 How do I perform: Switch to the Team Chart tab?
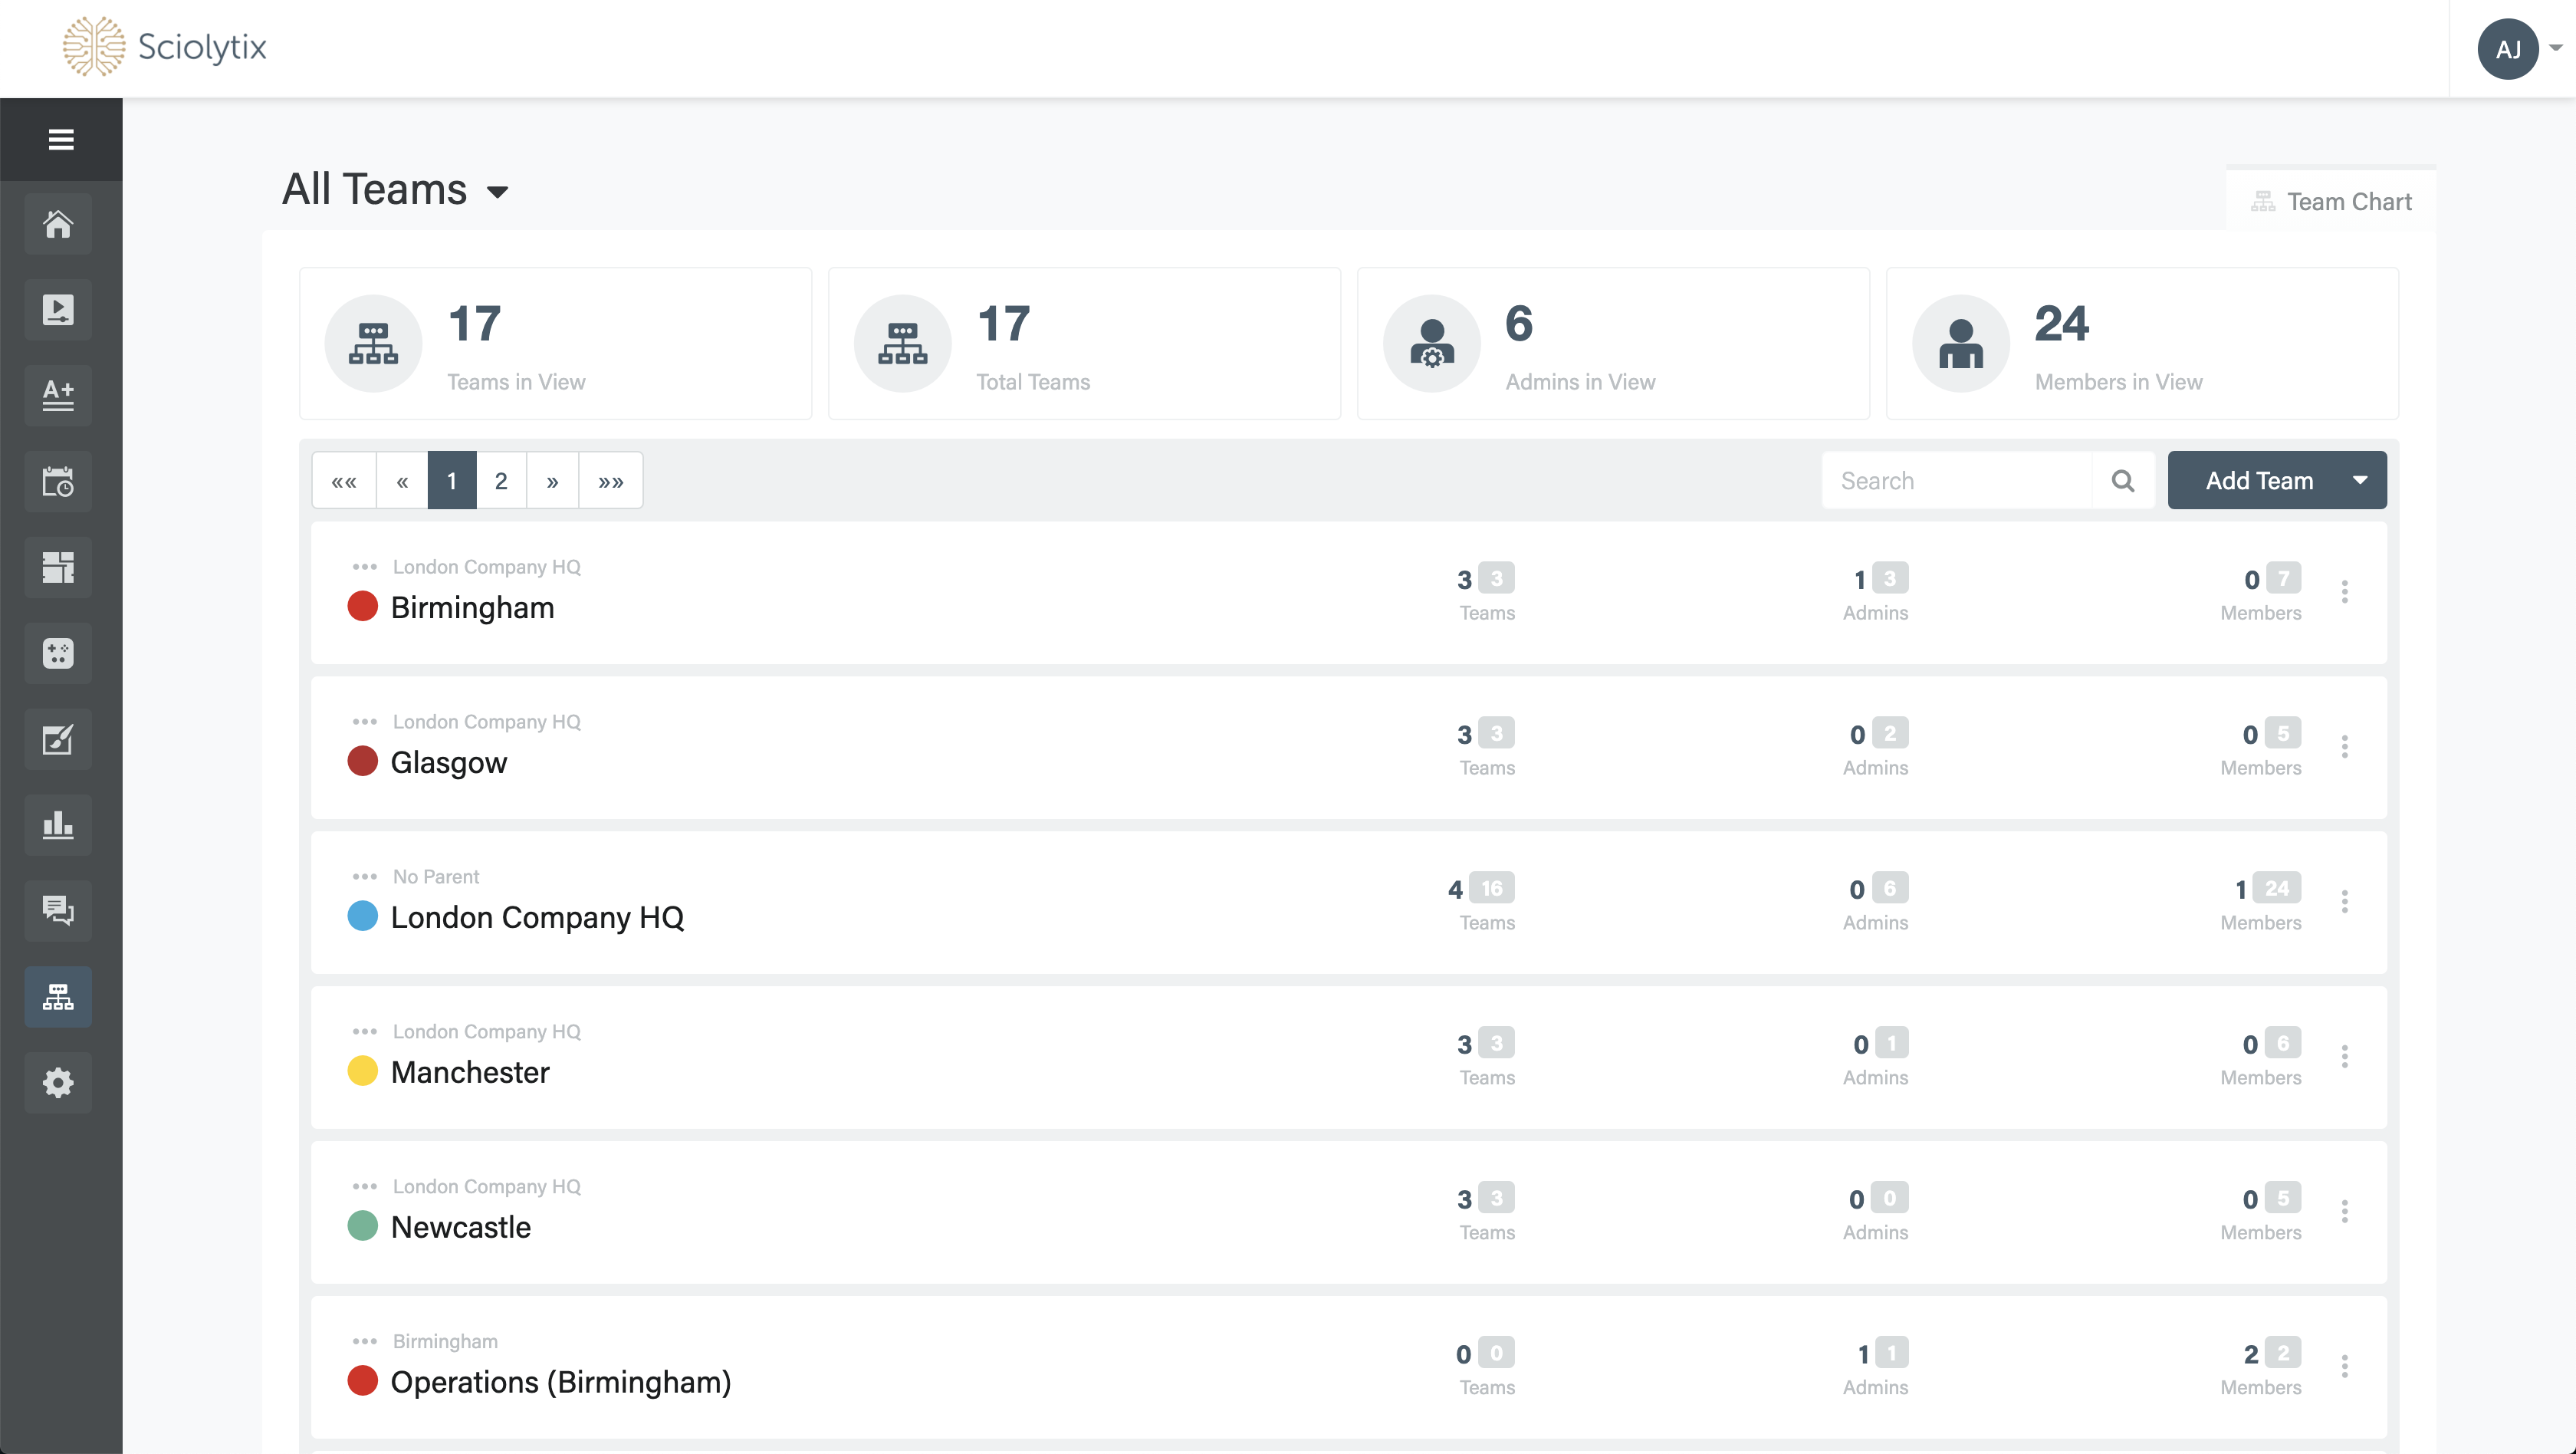point(2331,202)
